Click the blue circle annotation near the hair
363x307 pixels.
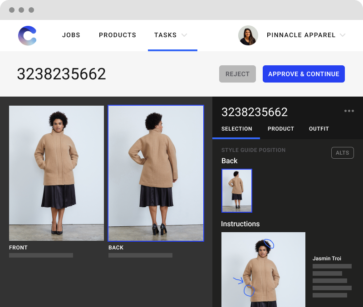269,244
